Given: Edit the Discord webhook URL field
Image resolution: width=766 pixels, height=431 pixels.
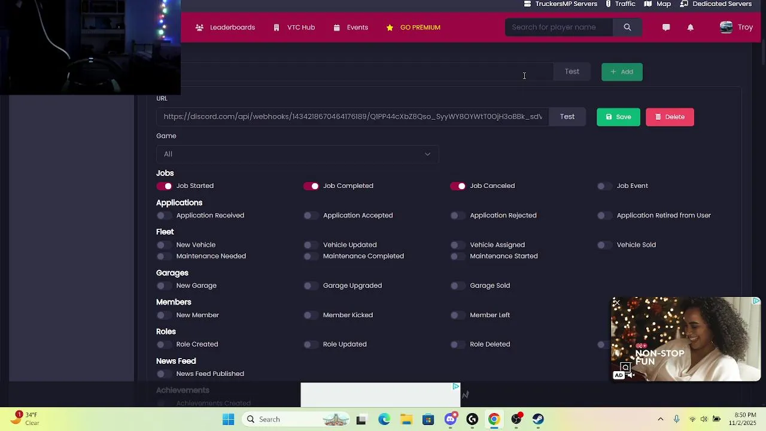Looking at the screenshot, I should coord(352,117).
